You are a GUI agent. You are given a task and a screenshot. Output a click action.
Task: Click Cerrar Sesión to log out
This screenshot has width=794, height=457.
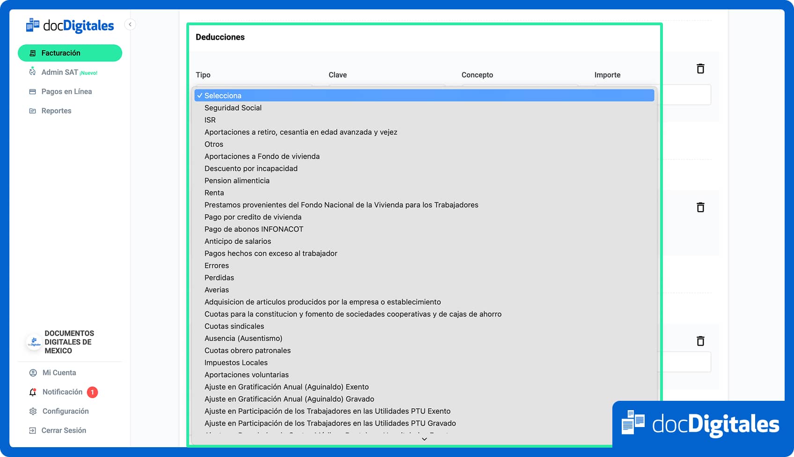point(64,430)
